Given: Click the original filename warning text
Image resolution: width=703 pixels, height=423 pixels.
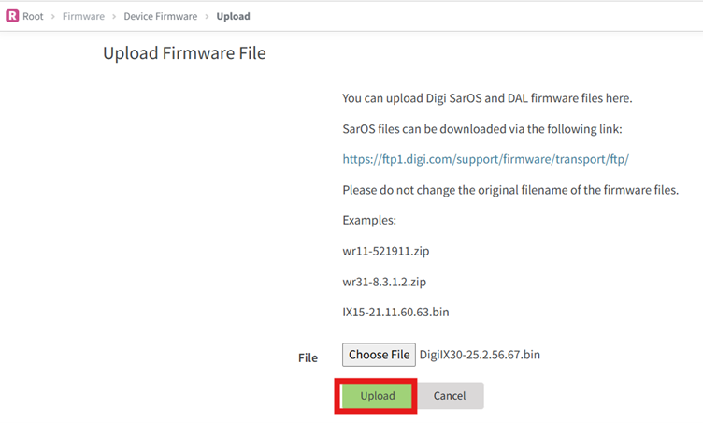Looking at the screenshot, I should pos(509,190).
